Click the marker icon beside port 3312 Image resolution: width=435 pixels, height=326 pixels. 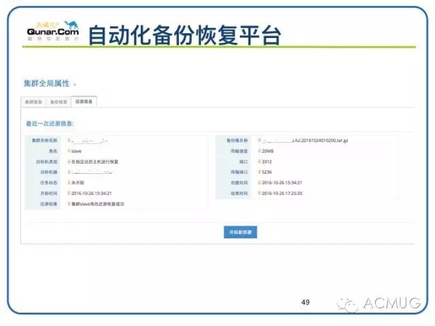tap(260, 162)
